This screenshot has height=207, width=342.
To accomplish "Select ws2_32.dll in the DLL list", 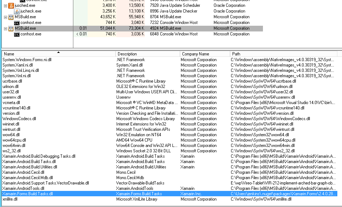I will point(11,151).
